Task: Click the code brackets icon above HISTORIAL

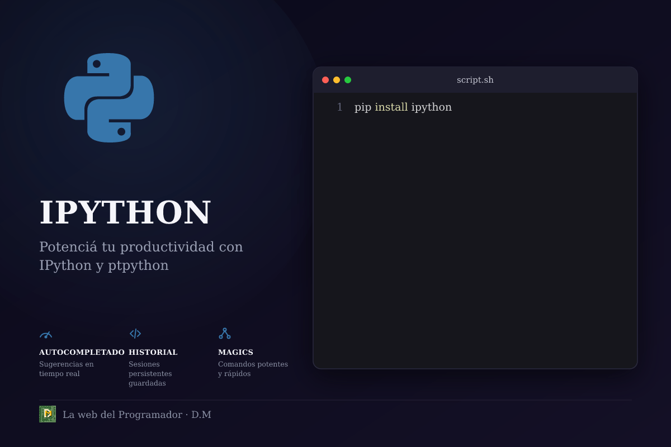Action: tap(135, 334)
